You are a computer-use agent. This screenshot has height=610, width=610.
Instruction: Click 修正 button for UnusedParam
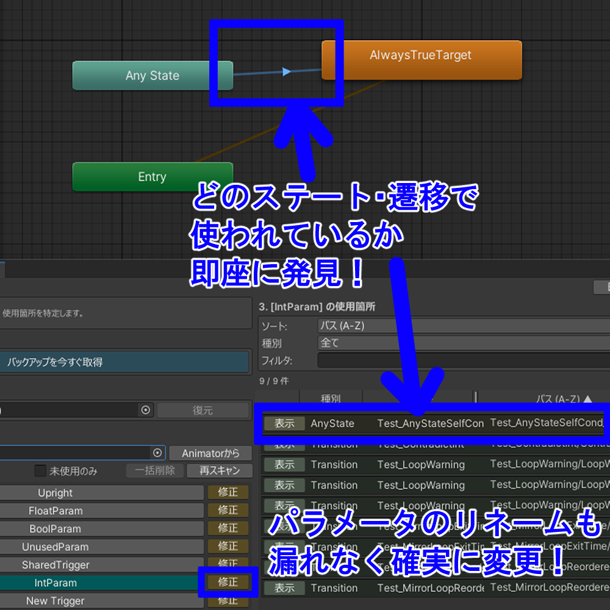(x=228, y=546)
